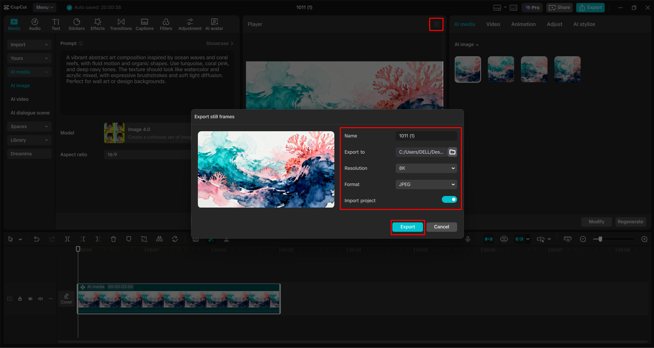This screenshot has height=348, width=654.
Task: Toggle visibility of the timeline track
Action: click(30, 299)
